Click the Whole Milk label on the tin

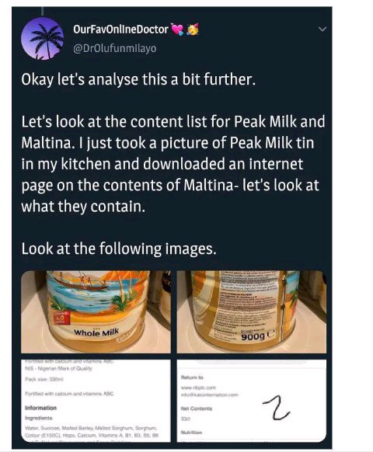(96, 332)
